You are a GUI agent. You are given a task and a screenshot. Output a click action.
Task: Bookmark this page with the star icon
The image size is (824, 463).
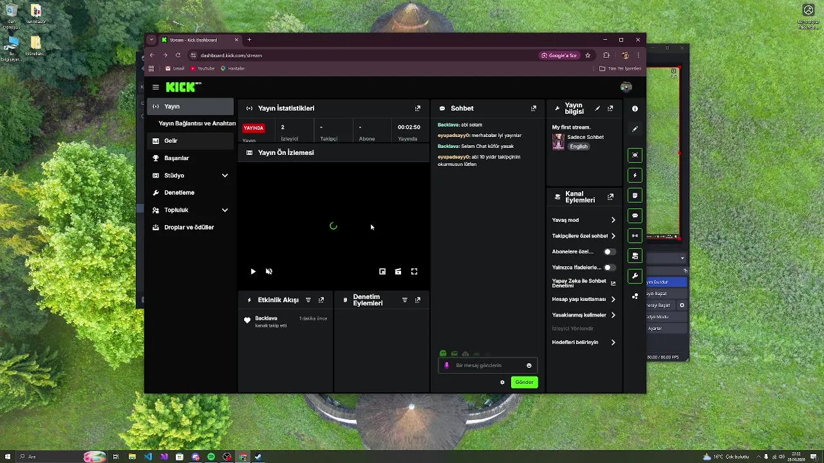[x=588, y=55]
